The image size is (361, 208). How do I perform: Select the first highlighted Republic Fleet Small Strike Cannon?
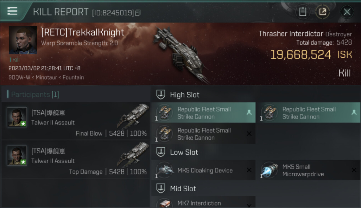pos(203,113)
